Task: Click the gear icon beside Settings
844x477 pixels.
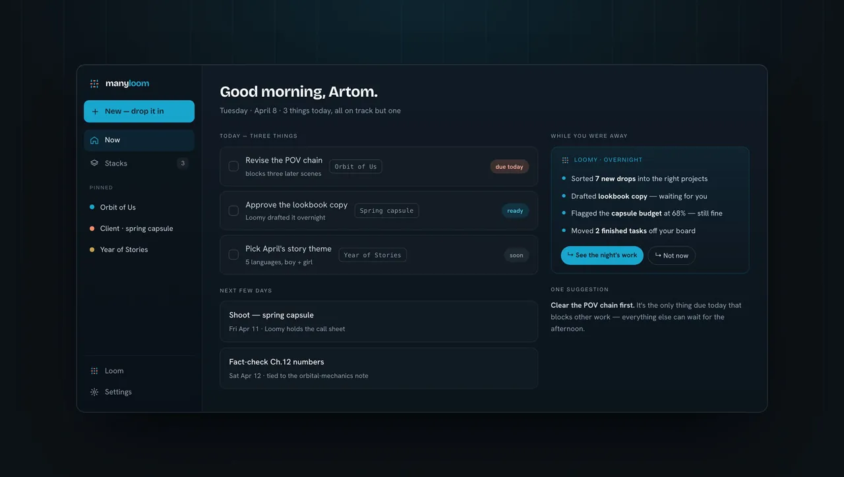Action: click(94, 392)
